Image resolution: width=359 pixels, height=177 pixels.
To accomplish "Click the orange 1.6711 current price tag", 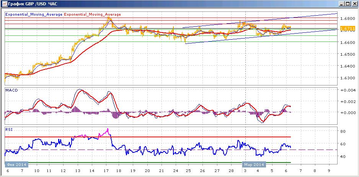I will pyautogui.click(x=348, y=29).
